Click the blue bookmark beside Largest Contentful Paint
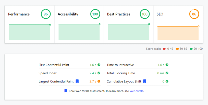 tap(77, 81)
